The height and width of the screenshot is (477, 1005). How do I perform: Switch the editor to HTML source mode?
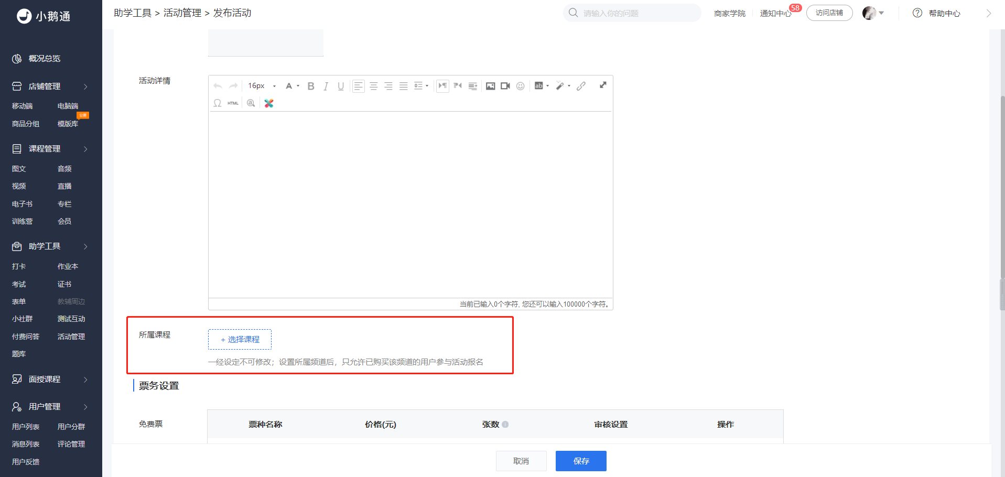pos(233,103)
